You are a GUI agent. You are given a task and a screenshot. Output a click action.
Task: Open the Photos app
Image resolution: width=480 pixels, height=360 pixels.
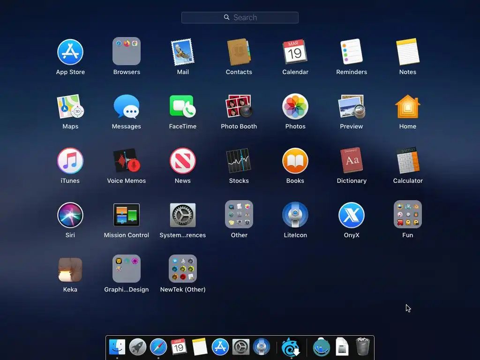tap(295, 106)
